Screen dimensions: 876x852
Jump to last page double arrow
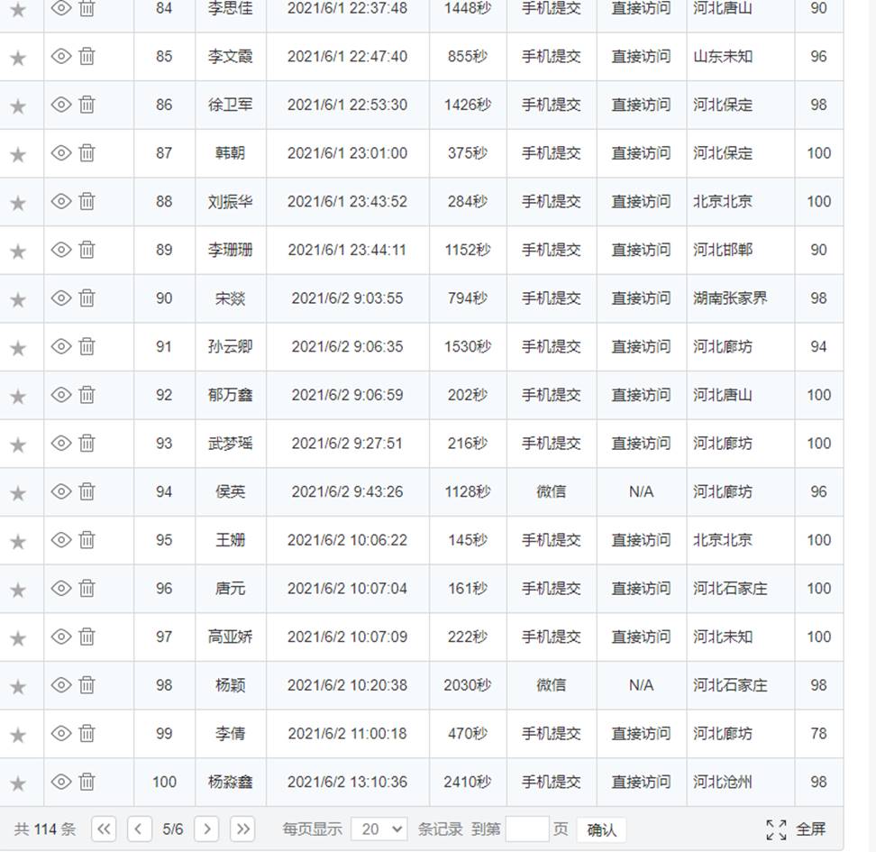242,829
